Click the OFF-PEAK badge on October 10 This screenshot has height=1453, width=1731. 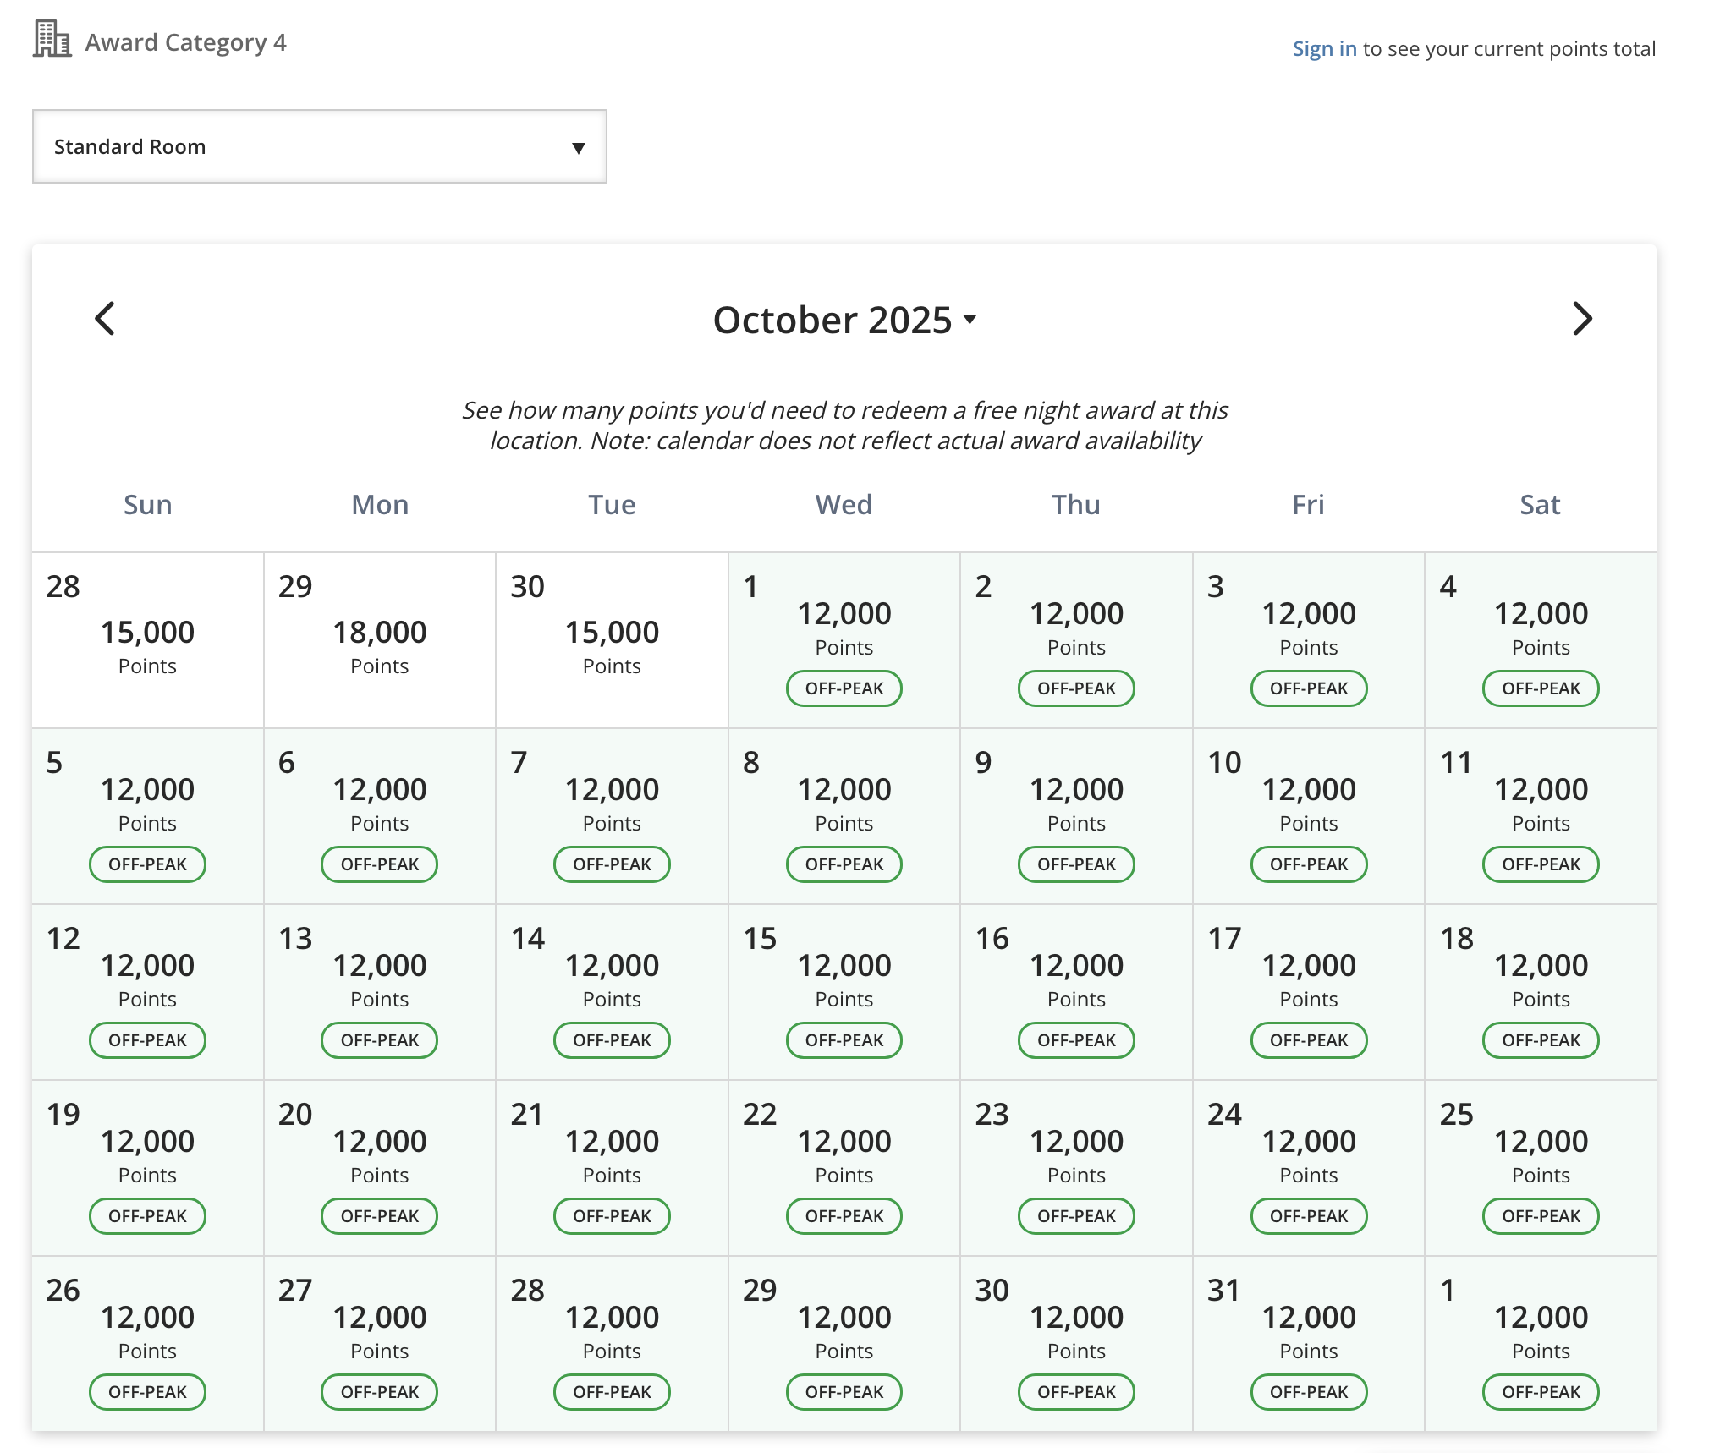coord(1309,864)
